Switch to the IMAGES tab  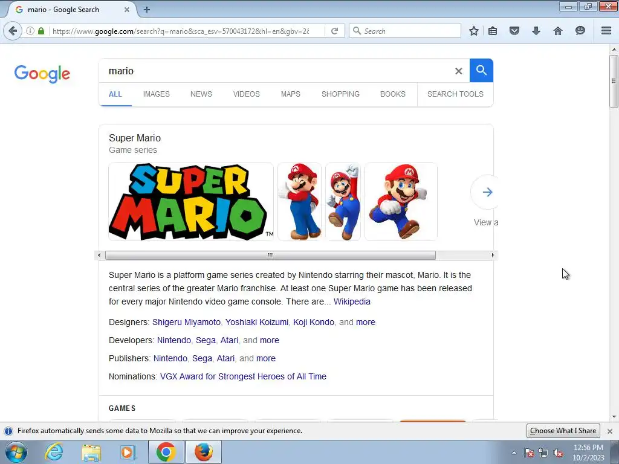point(157,94)
